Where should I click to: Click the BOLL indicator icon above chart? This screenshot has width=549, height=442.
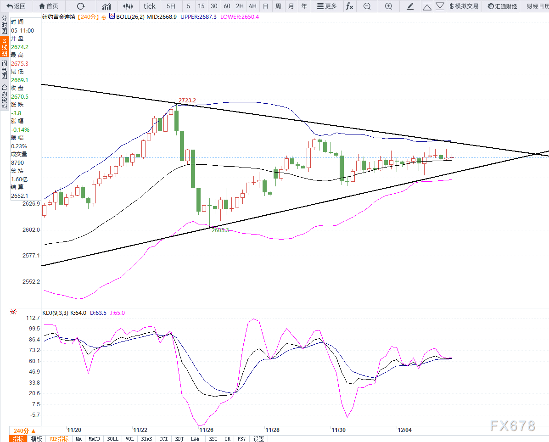pyautogui.click(x=112, y=17)
